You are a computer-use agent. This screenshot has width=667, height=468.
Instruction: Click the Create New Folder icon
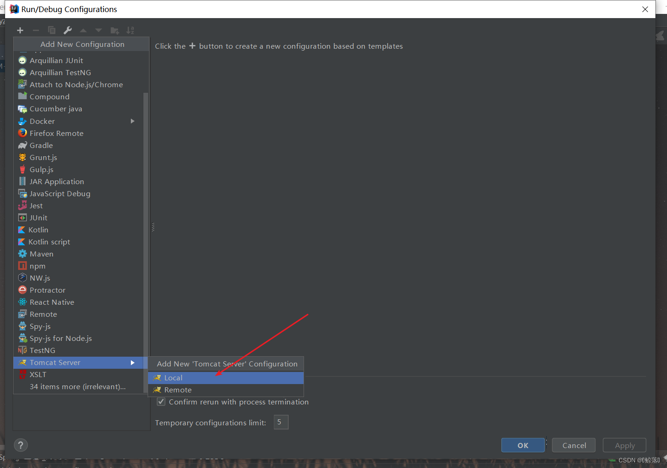[115, 31]
